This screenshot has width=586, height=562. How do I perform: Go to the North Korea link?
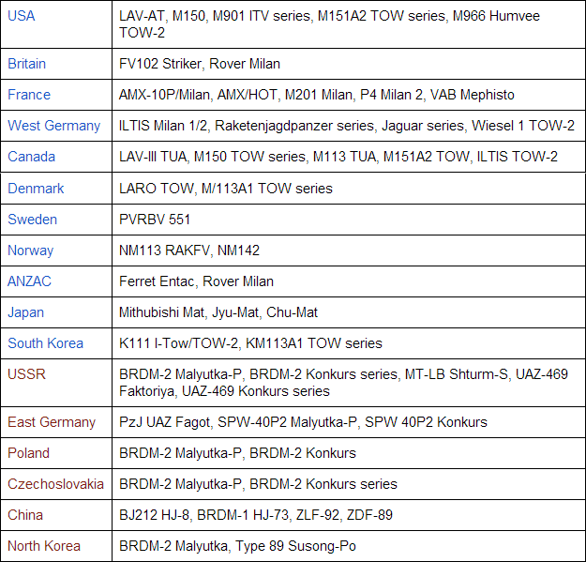point(44,546)
